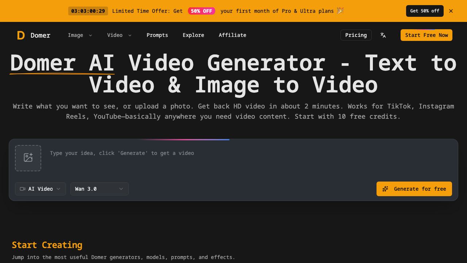Image resolution: width=467 pixels, height=263 pixels.
Task: Go to the Explore page
Action: [x=193, y=35]
